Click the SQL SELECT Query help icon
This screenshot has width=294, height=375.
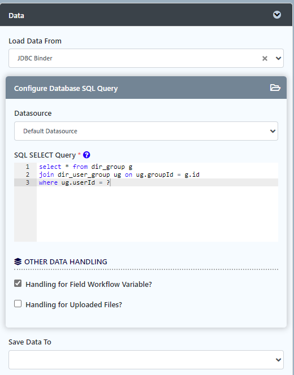(x=87, y=155)
